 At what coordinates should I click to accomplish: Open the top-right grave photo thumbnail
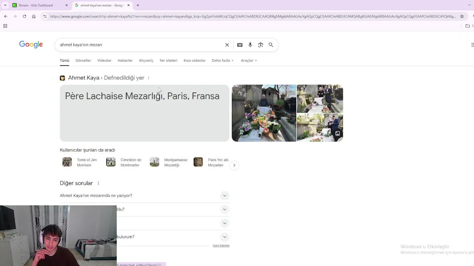pyautogui.click(x=320, y=99)
